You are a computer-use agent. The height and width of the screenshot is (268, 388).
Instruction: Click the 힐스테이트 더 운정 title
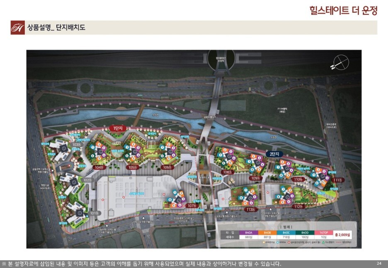[343, 11]
